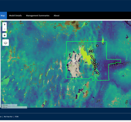Click the globe reset-view icon
The image size is (131, 122).
(5, 36)
